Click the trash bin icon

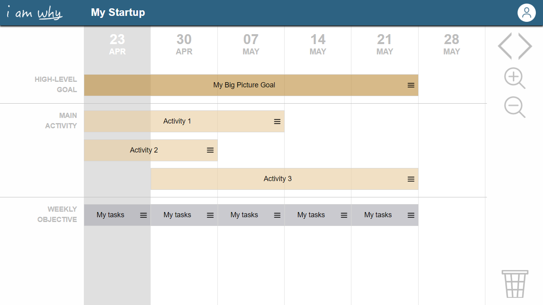515,284
